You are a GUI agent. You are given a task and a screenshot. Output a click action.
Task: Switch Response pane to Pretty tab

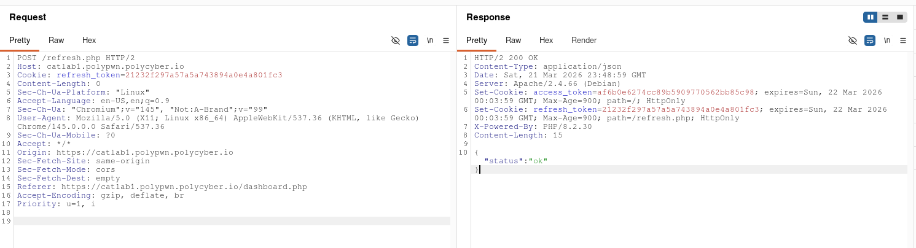pyautogui.click(x=477, y=41)
